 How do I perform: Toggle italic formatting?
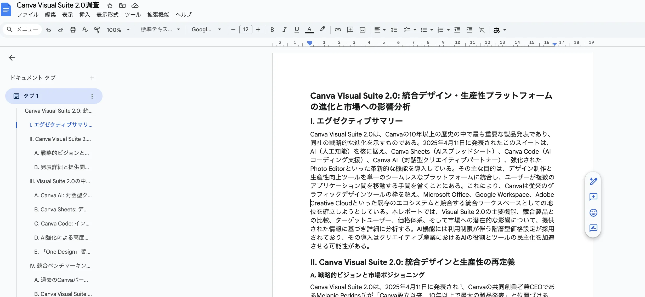(284, 30)
